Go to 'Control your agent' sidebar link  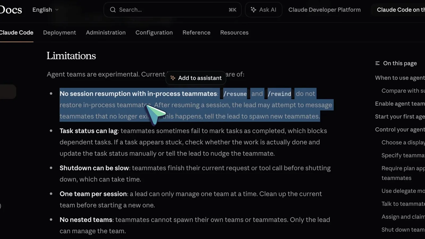400,130
